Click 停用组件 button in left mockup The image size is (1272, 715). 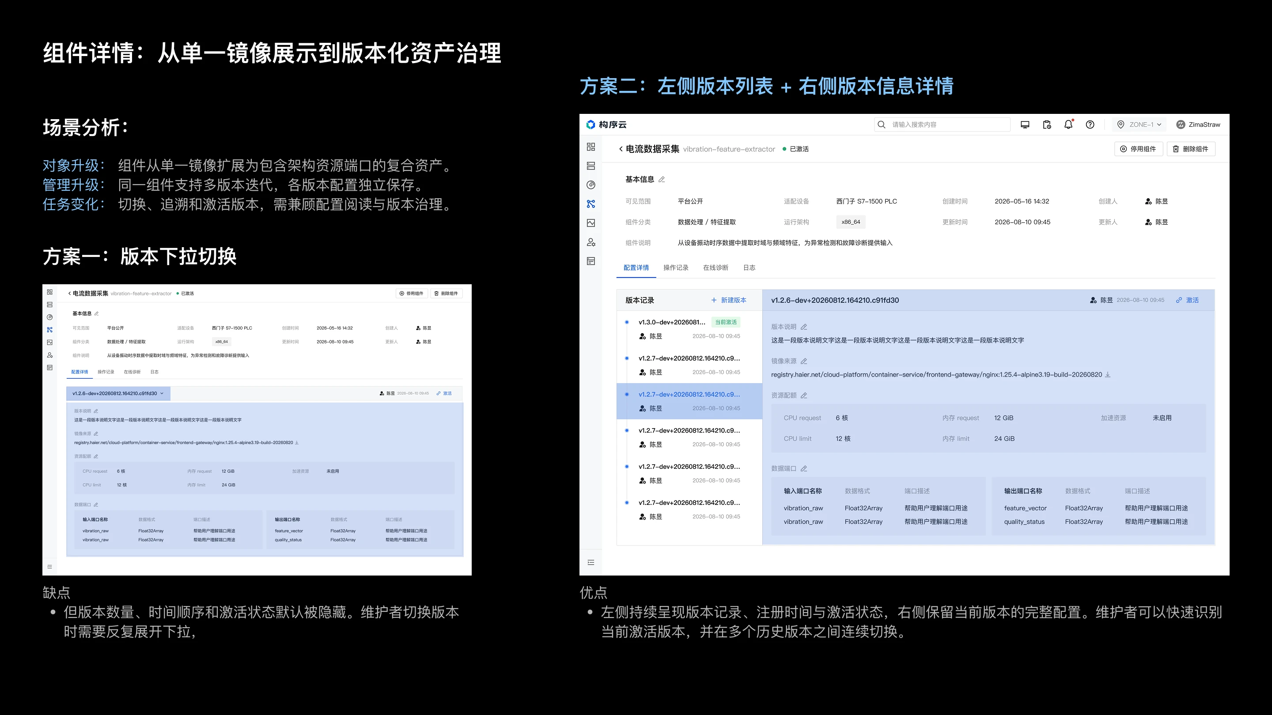tap(411, 294)
